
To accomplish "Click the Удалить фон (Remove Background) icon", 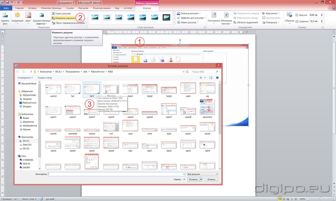I will (5, 16).
